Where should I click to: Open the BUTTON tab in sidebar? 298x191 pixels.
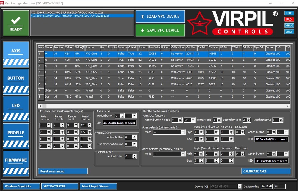(x=16, y=82)
